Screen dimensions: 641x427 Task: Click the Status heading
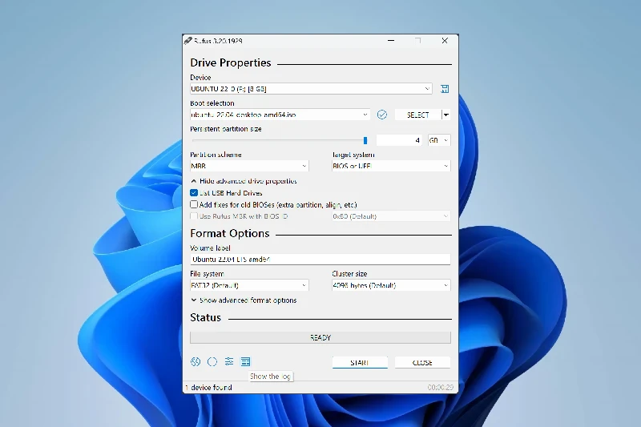pyautogui.click(x=206, y=317)
